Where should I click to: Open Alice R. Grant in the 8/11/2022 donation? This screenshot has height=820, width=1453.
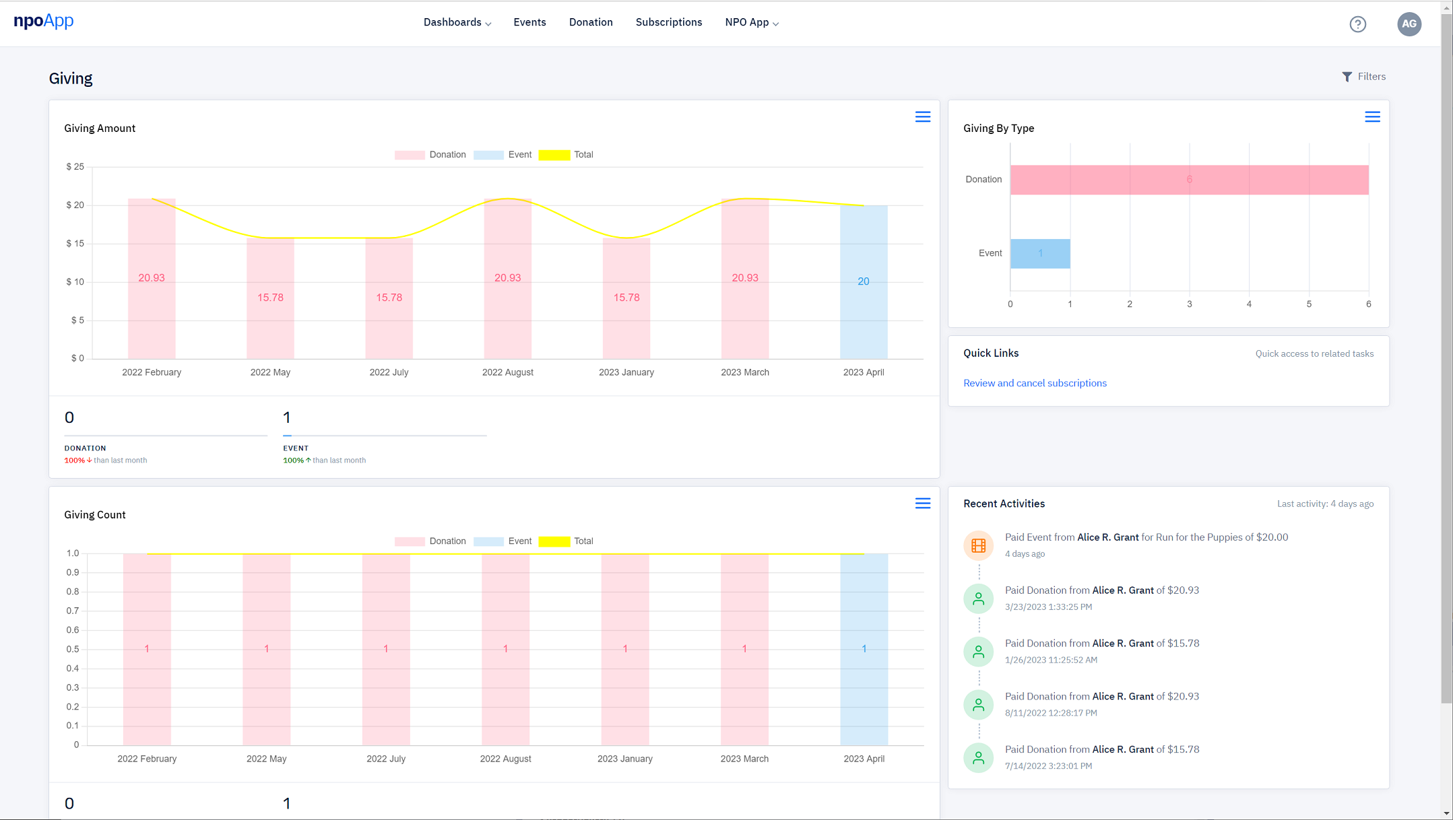(x=1123, y=697)
